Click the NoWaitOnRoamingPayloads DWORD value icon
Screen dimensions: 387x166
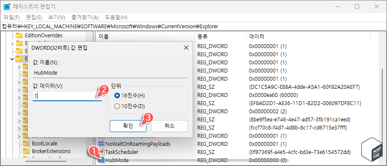[101, 144]
